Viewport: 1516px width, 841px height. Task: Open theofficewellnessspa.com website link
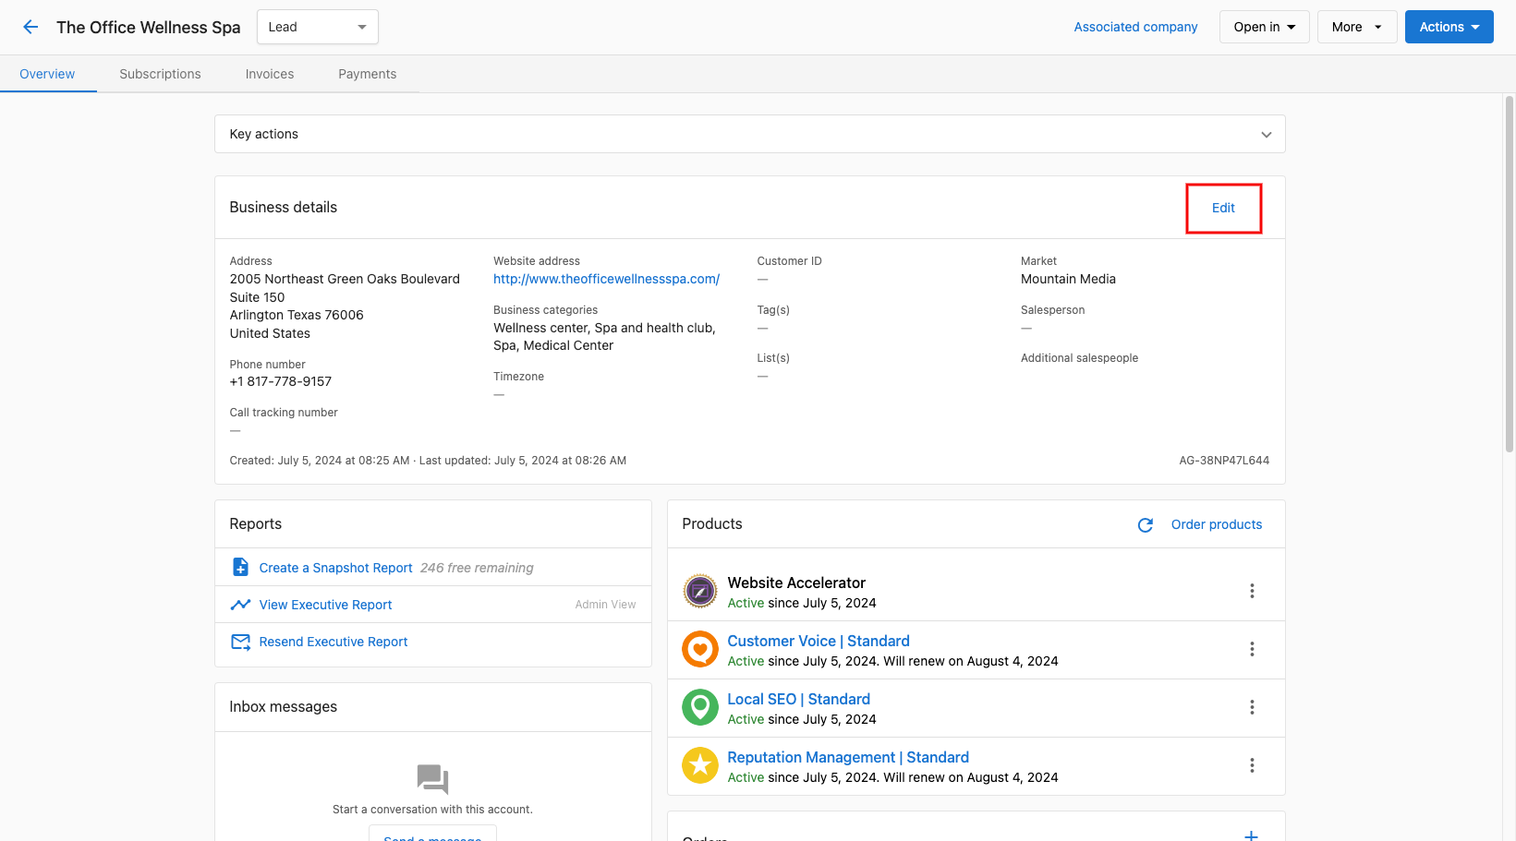click(606, 279)
